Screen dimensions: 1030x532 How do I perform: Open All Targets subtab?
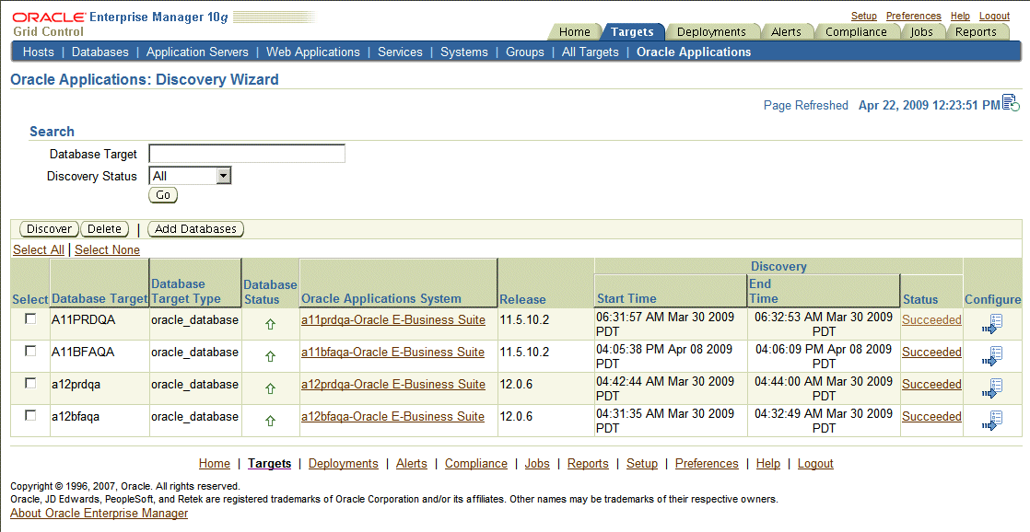click(x=590, y=52)
